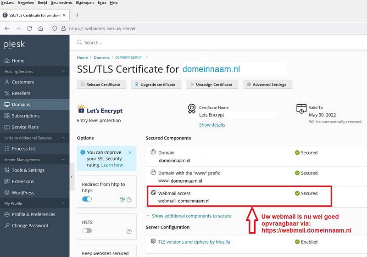Collapse Links to Additional Services section
The height and width of the screenshot is (257, 367).
pyautogui.click(x=63, y=138)
